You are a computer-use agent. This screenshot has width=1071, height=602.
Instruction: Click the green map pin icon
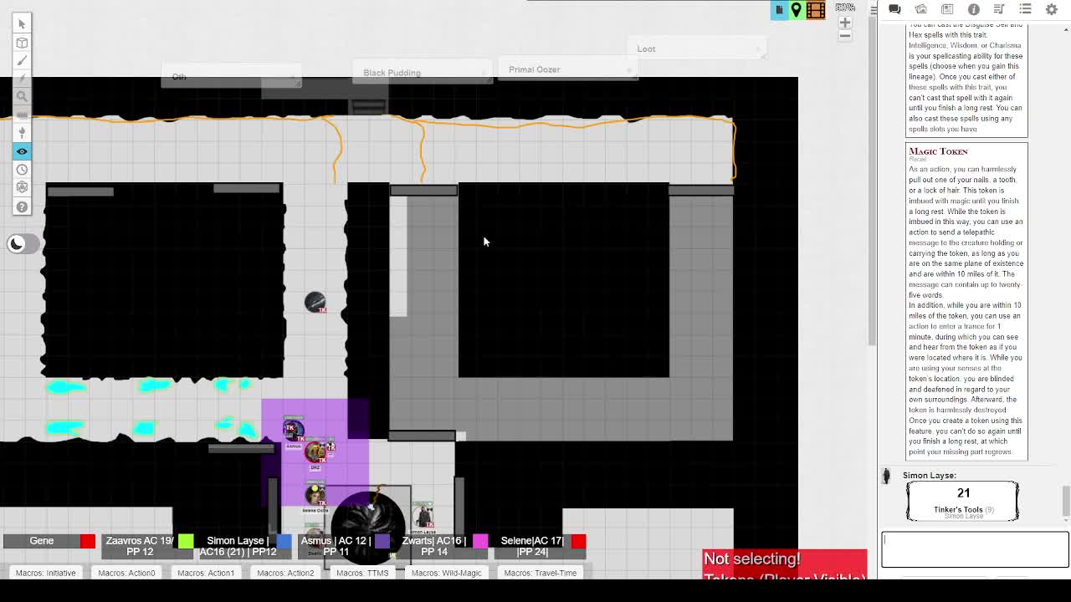pos(797,10)
